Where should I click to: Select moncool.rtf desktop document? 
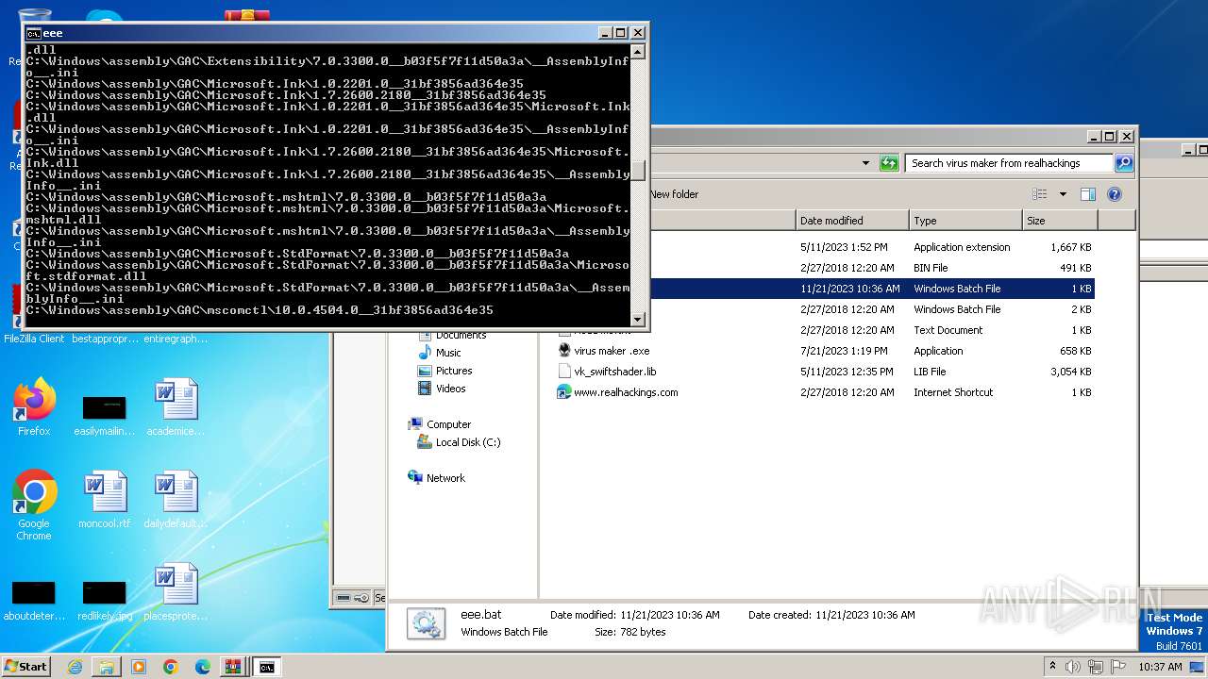[x=104, y=500]
